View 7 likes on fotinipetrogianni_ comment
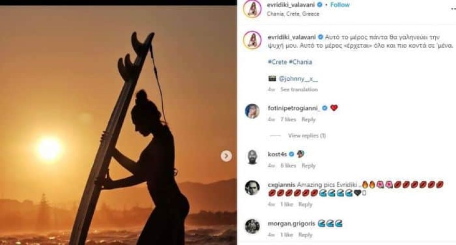This screenshot has height=245, width=456. pyautogui.click(x=288, y=120)
